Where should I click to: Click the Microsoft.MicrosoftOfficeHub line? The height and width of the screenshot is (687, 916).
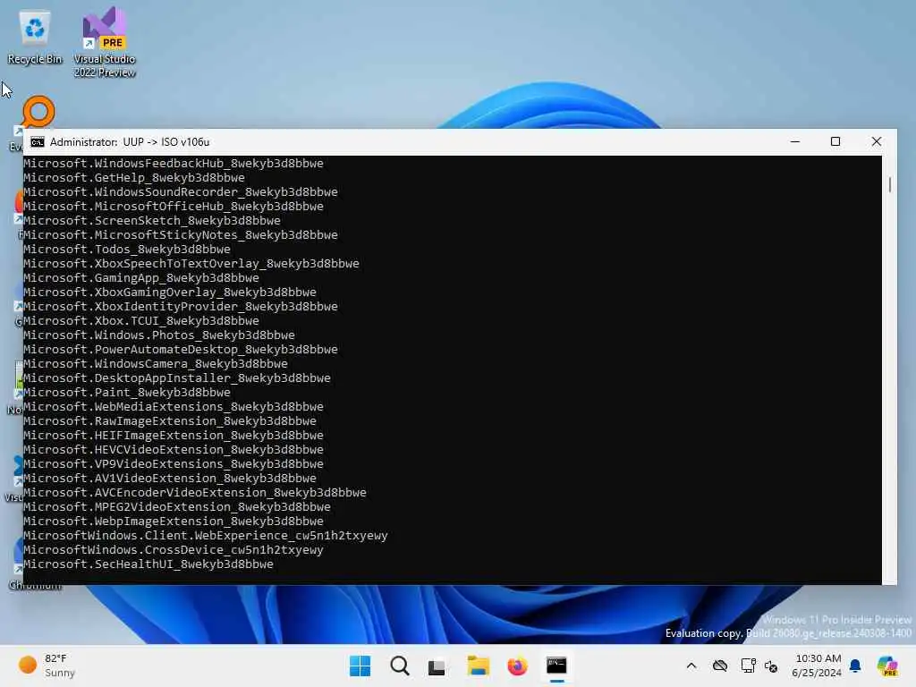pos(174,207)
